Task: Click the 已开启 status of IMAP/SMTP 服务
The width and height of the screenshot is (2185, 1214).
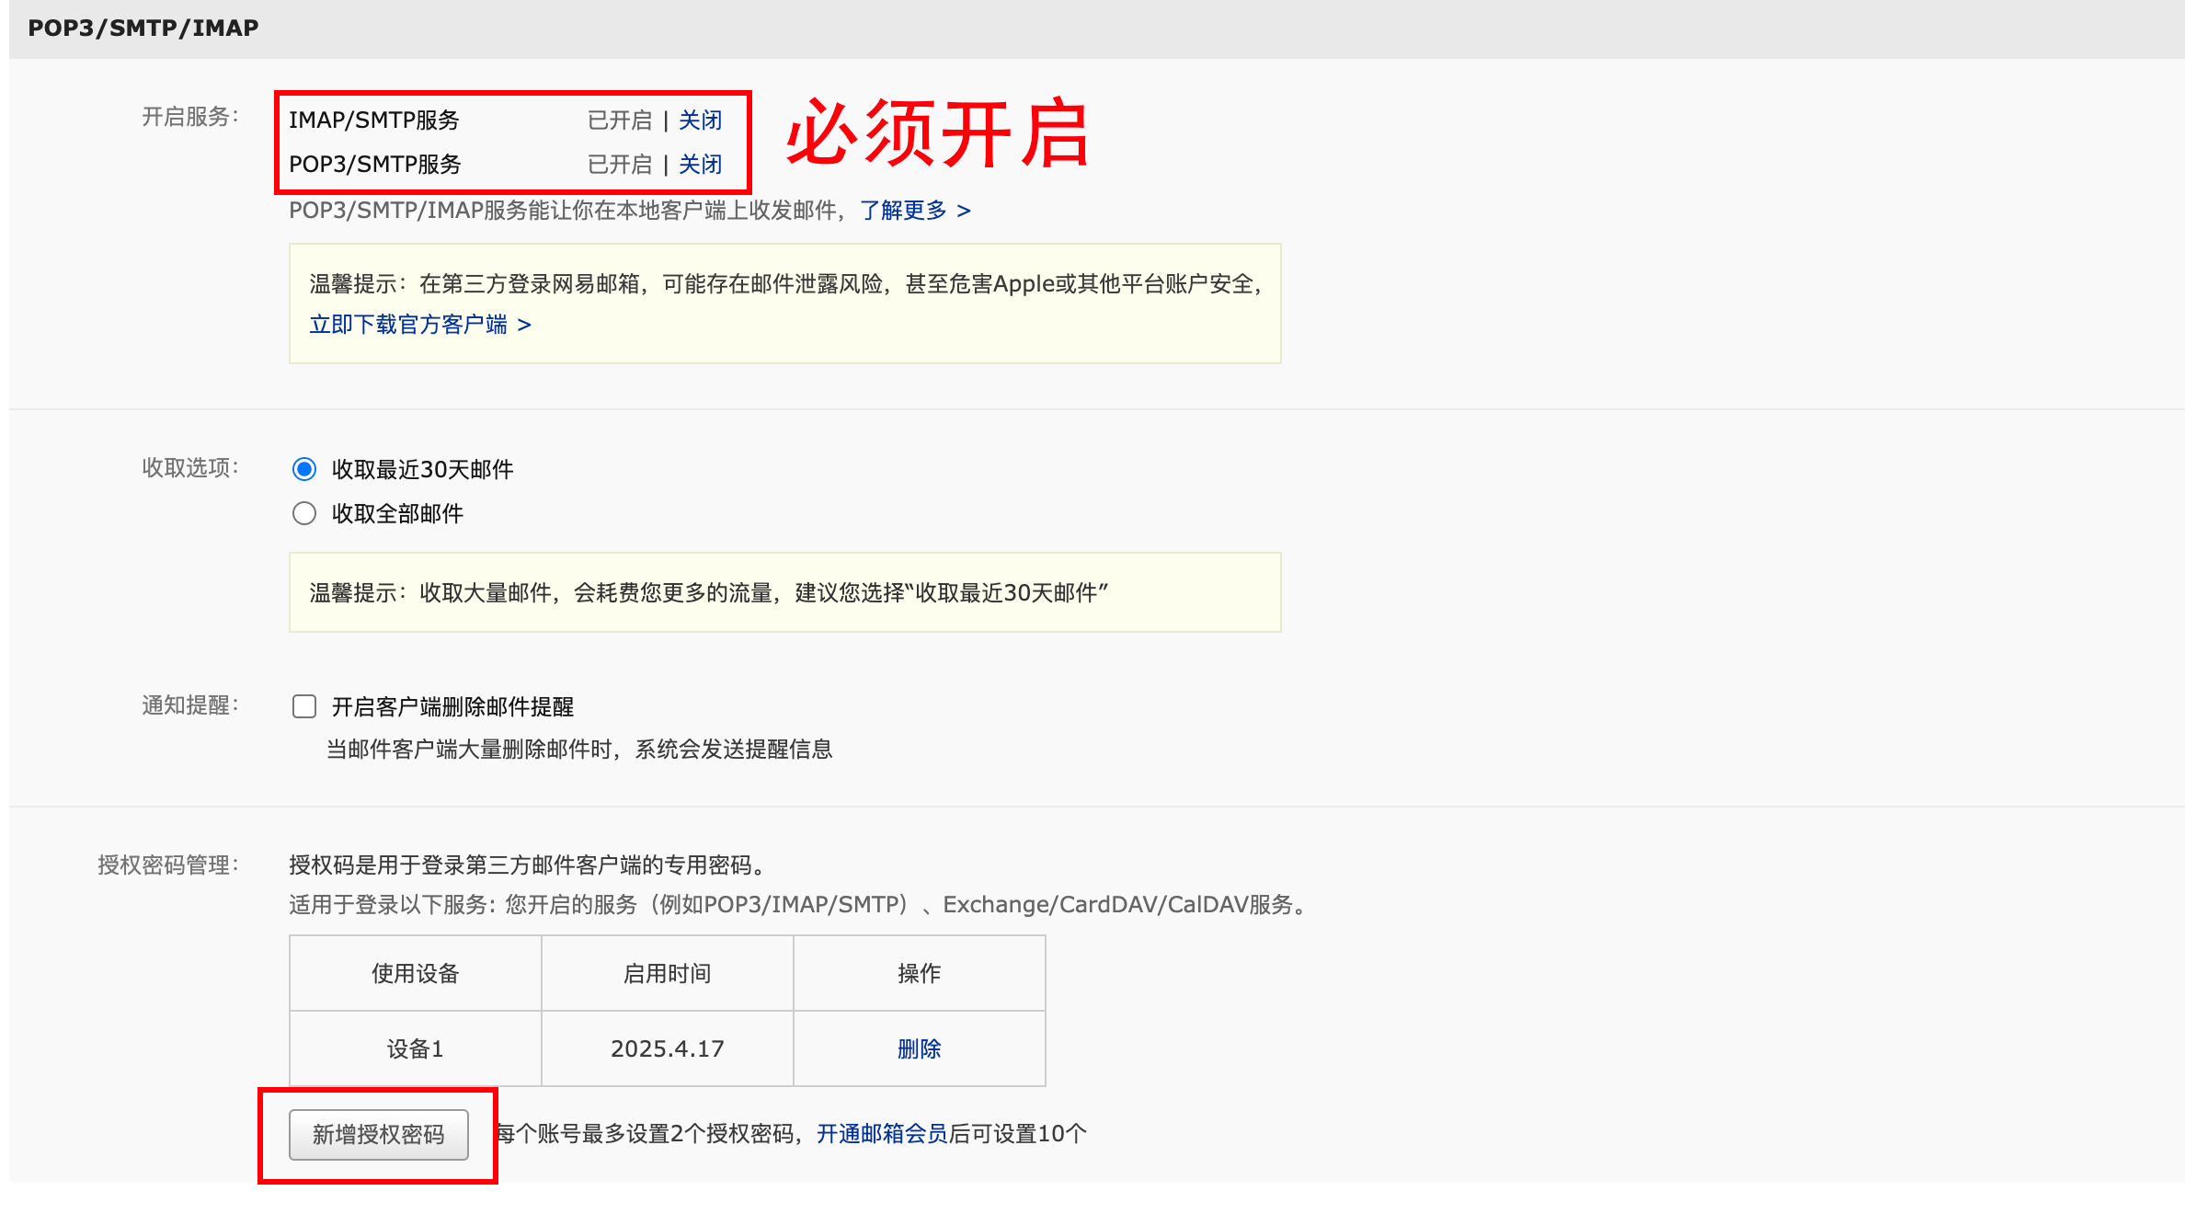Action: click(x=618, y=120)
